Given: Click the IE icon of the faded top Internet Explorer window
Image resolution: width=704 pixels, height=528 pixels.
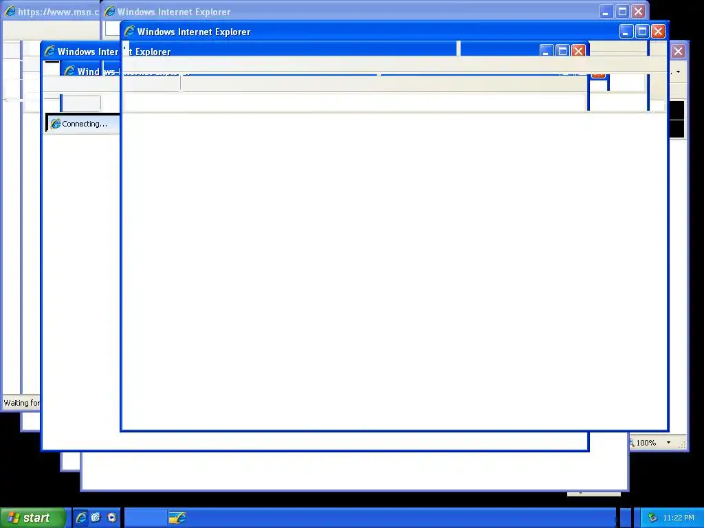Looking at the screenshot, I should click(x=109, y=11).
